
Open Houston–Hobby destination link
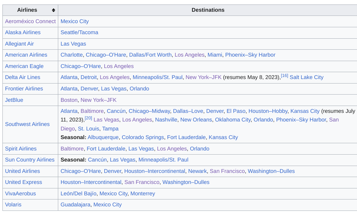tap(268, 111)
